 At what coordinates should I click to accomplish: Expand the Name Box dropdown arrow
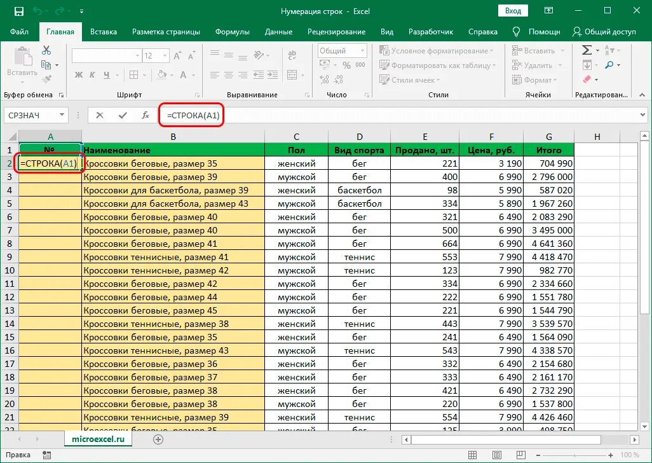62,115
